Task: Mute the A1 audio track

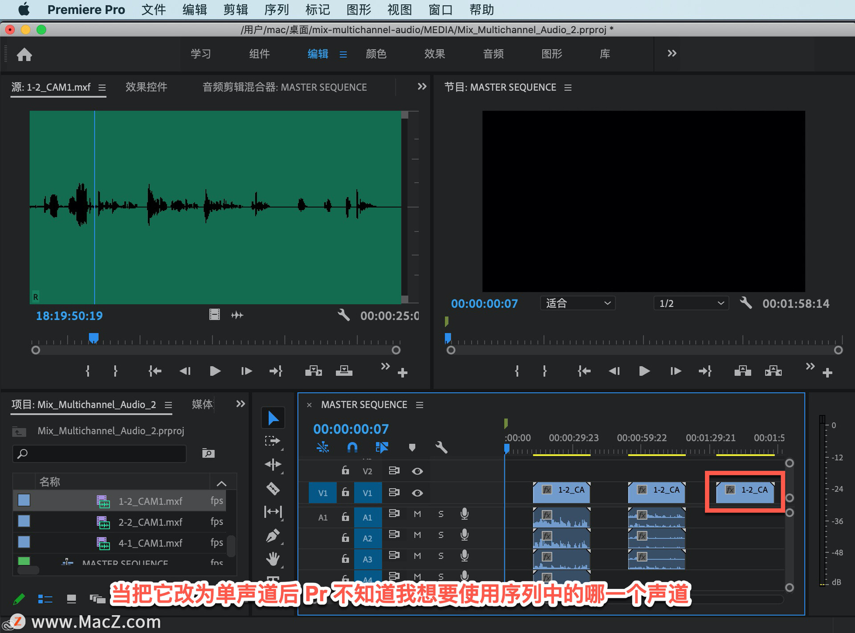Action: tap(417, 514)
